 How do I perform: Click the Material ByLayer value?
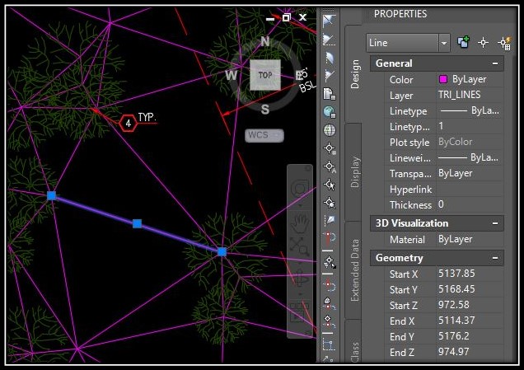coord(456,239)
